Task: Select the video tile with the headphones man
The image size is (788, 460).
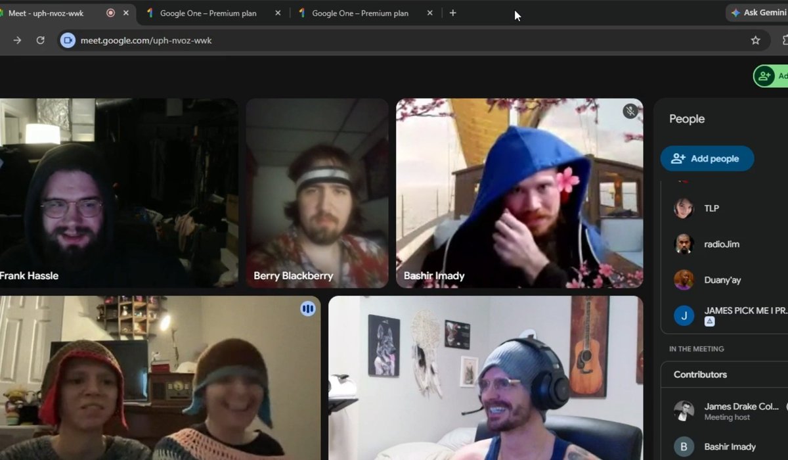Action: 486,378
